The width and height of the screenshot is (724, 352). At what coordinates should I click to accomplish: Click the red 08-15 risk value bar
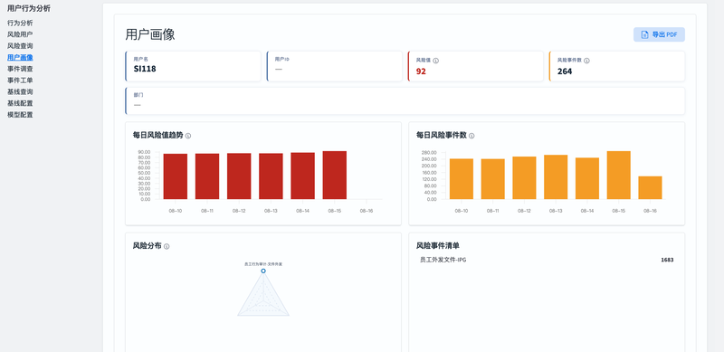pyautogui.click(x=335, y=175)
